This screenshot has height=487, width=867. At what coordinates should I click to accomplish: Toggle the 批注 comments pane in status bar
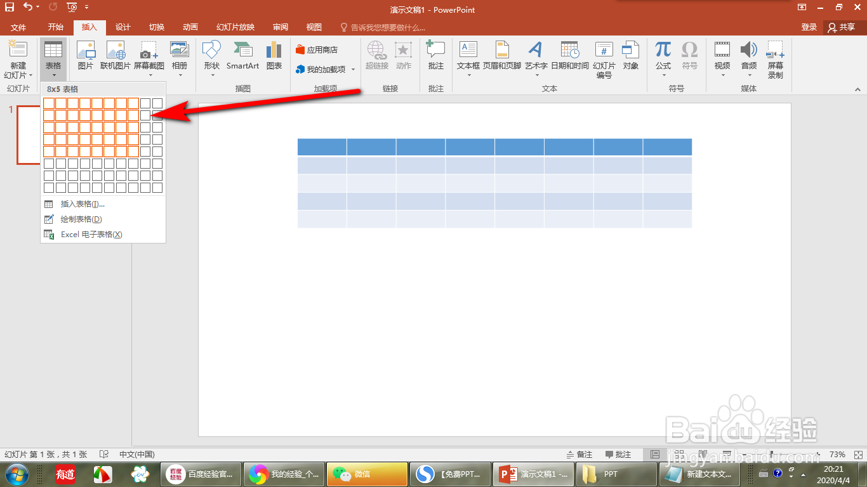(618, 454)
